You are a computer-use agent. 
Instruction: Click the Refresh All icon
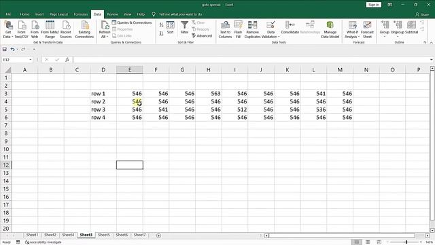[105, 25]
